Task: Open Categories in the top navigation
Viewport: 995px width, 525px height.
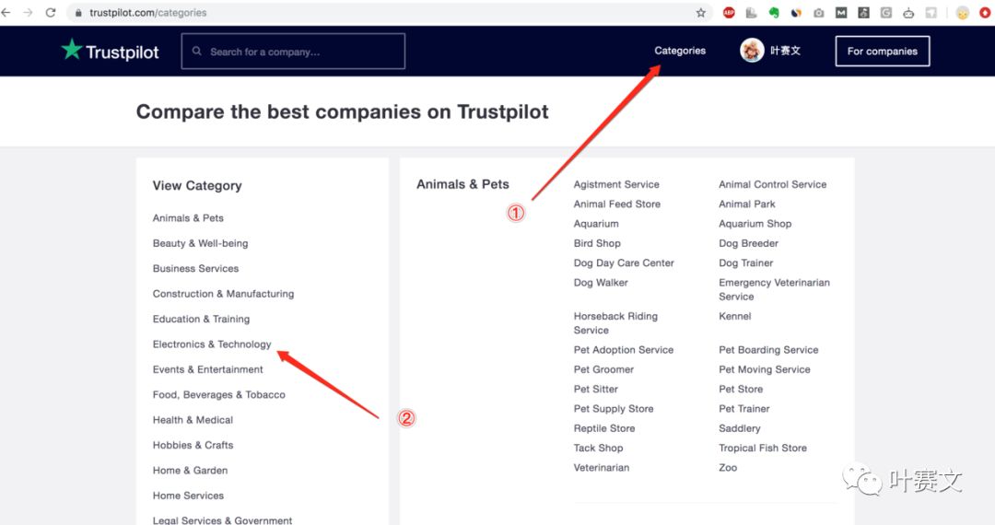Action: (680, 51)
